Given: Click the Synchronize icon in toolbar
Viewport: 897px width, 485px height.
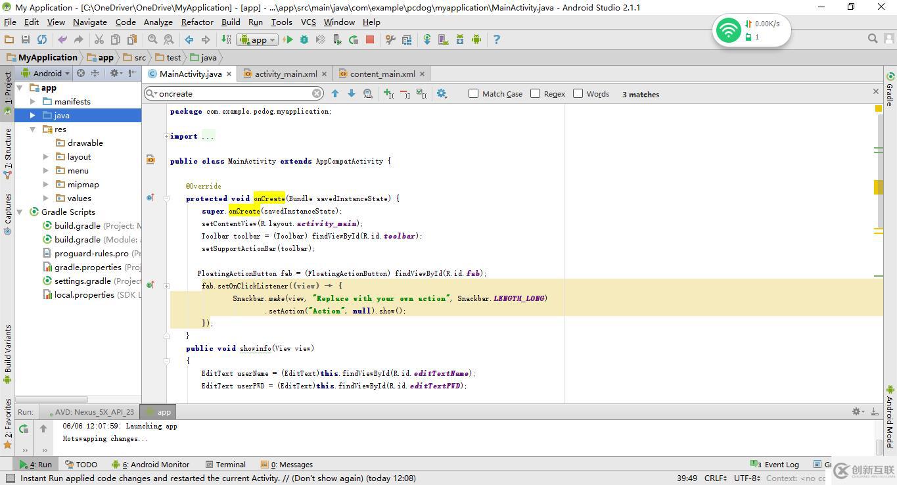Looking at the screenshot, I should tap(42, 39).
